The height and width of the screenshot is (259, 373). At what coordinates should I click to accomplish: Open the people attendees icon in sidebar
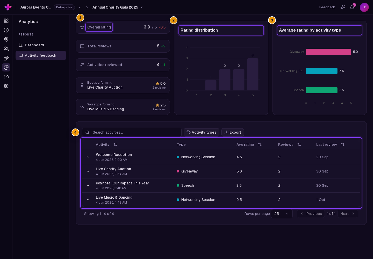(6, 49)
